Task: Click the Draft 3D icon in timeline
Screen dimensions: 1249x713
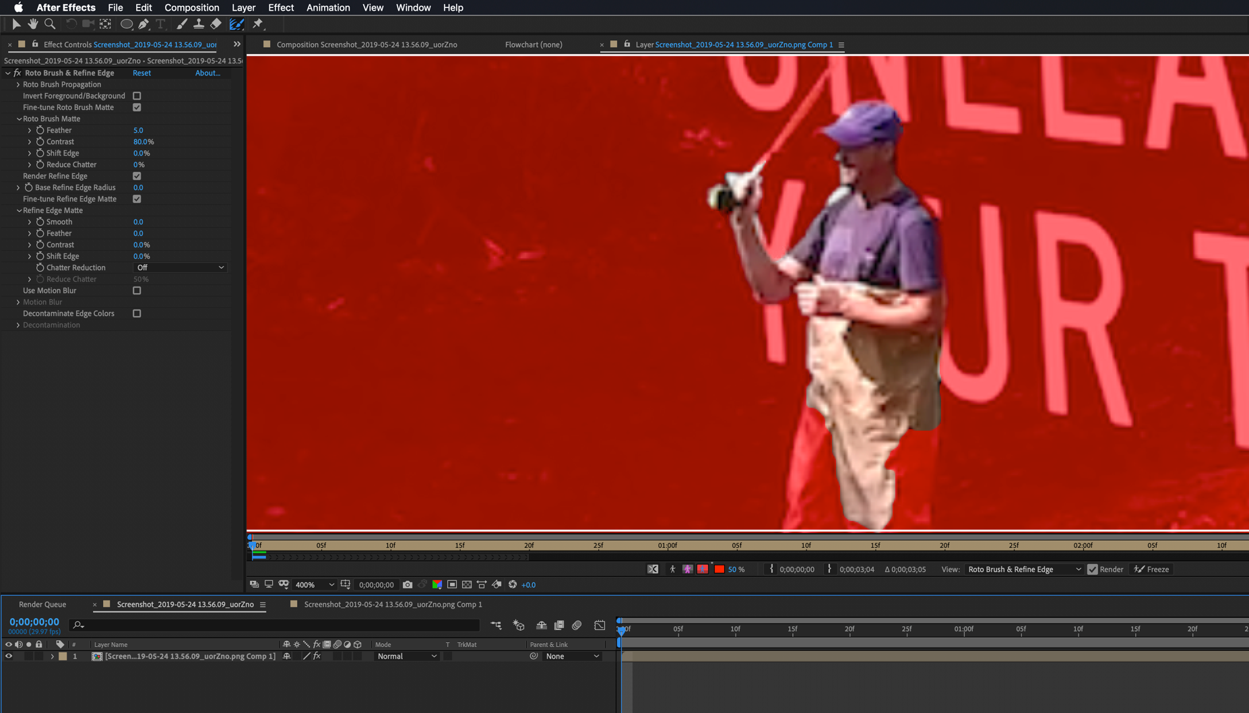Action: pos(519,625)
